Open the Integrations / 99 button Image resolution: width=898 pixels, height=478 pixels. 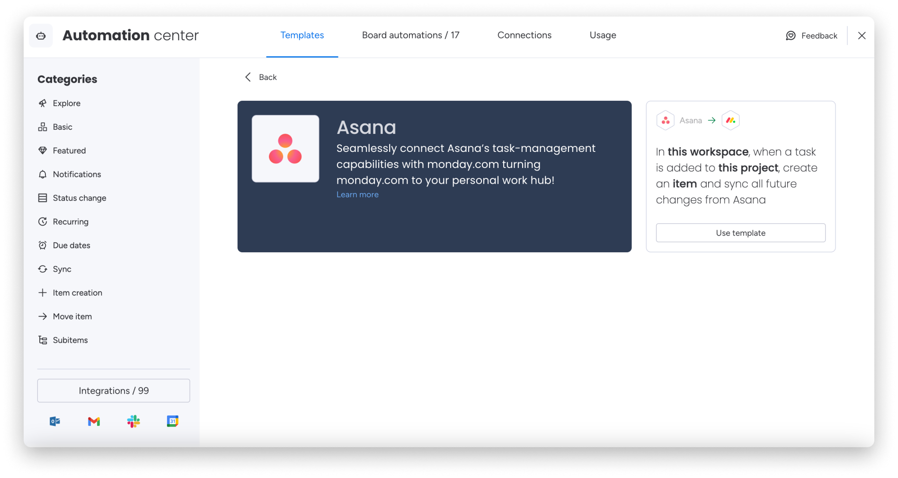[x=114, y=390]
